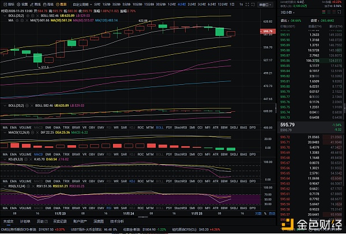Open the 历史 history tab
Screen dimensions: 346x234
coord(40,221)
